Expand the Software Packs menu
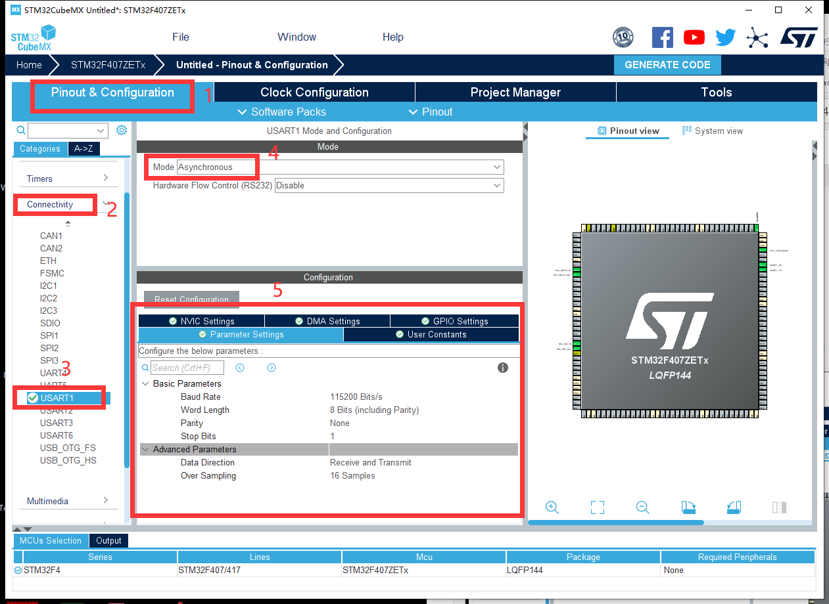Screen dimensions: 829x604 tap(281, 112)
